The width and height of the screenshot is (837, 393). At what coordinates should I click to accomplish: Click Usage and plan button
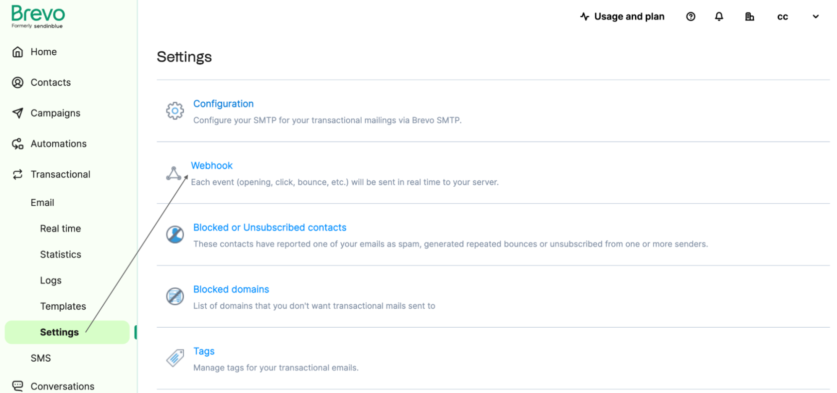click(622, 16)
